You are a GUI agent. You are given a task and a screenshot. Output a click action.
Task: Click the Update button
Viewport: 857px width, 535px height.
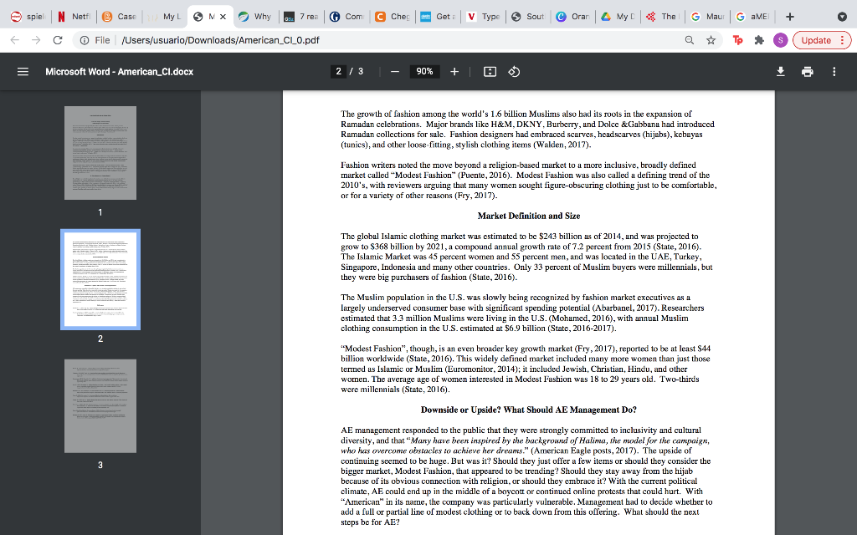(816, 38)
